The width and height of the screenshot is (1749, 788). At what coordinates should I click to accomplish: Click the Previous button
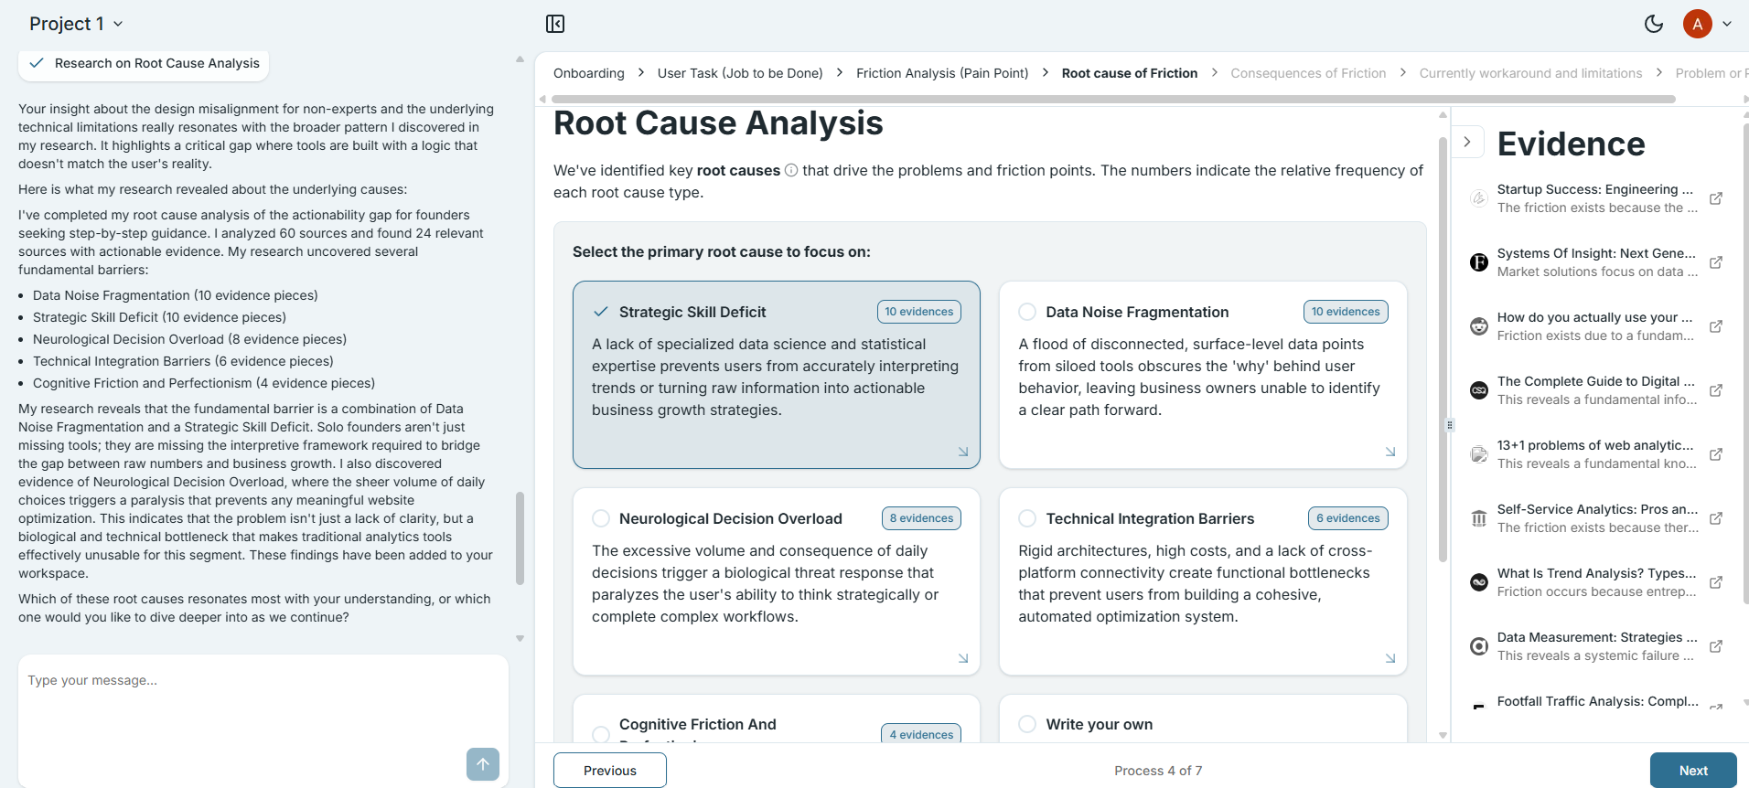click(x=610, y=771)
